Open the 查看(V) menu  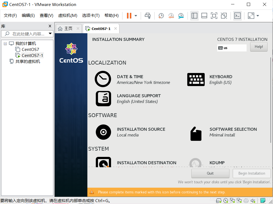(x=46, y=16)
